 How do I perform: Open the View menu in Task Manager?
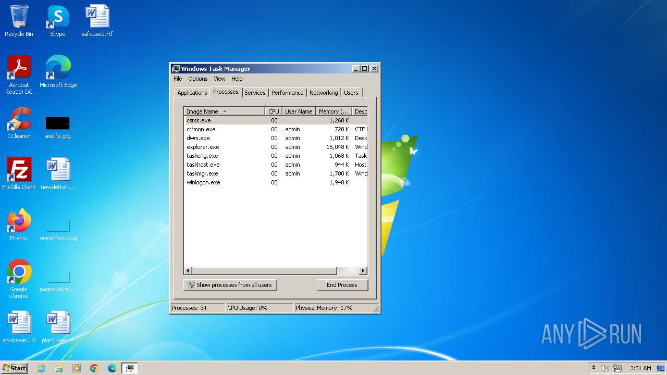[x=219, y=79]
